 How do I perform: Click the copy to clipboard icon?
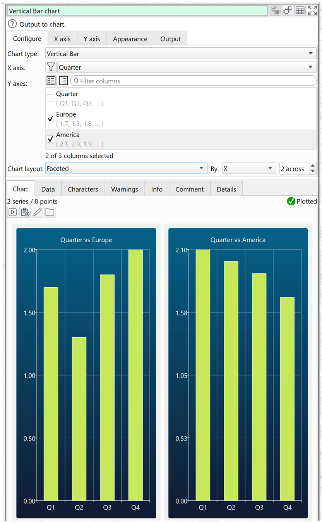tap(25, 212)
